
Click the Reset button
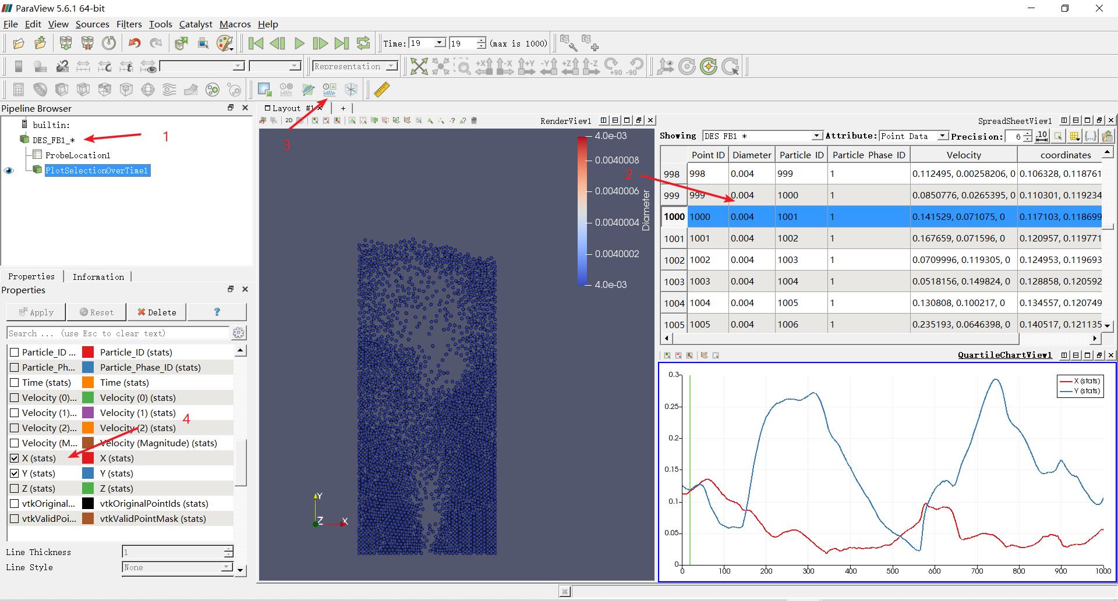(97, 312)
